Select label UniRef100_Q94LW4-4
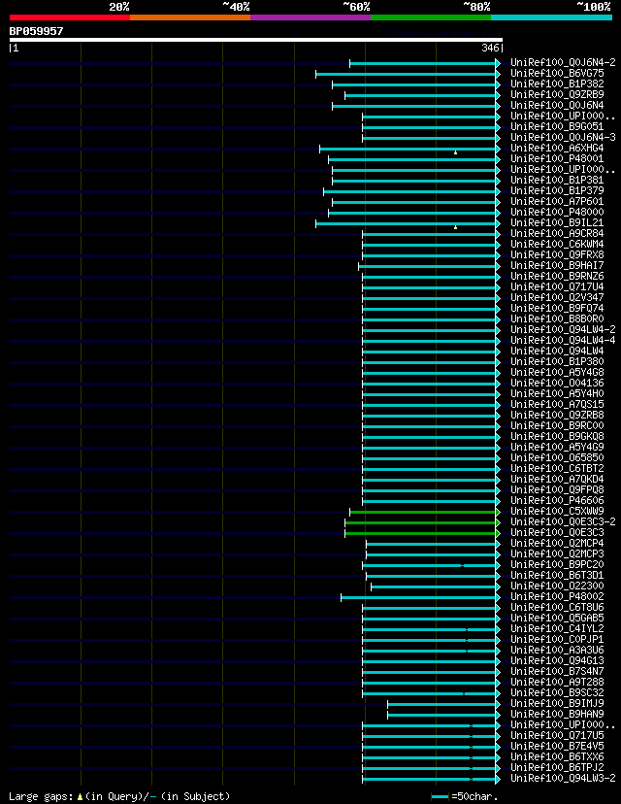The width and height of the screenshot is (621, 804). [563, 341]
